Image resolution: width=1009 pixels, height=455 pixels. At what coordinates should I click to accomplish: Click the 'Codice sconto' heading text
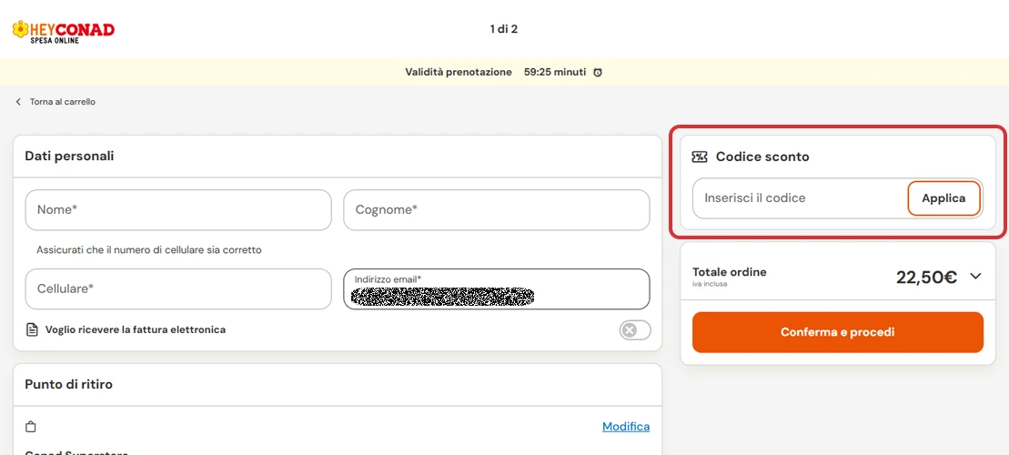coord(762,157)
